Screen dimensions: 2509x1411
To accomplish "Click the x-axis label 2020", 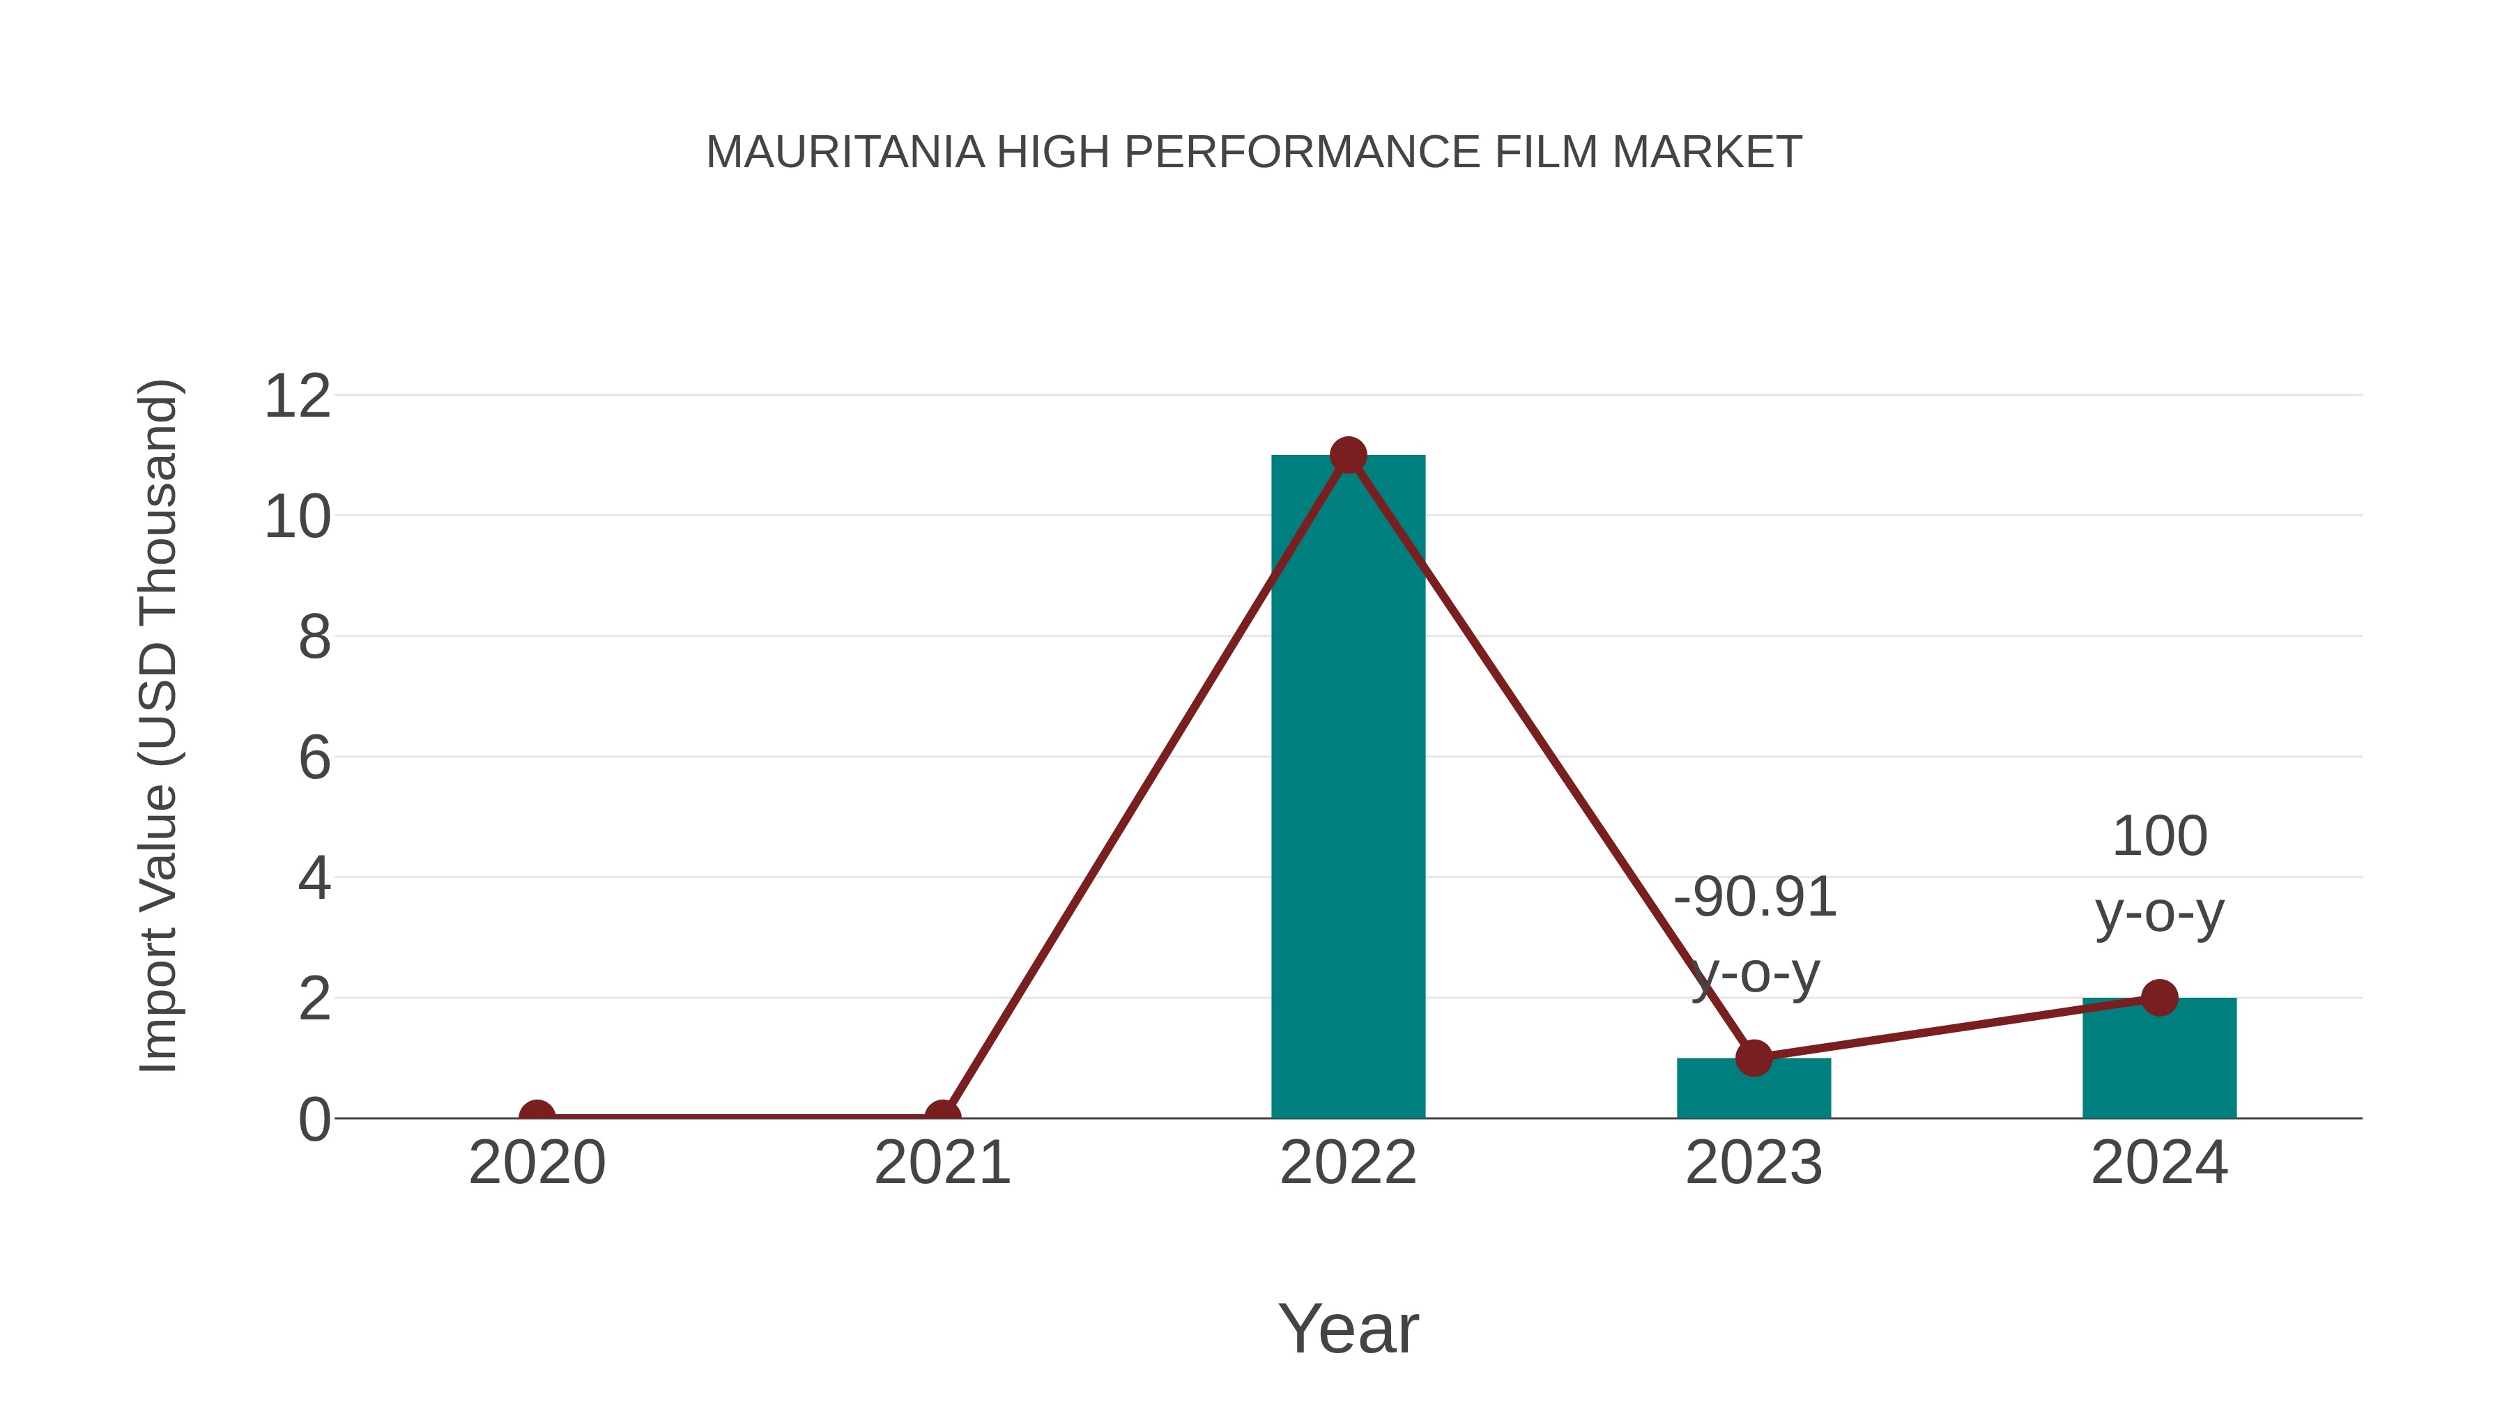I will tap(537, 1163).
